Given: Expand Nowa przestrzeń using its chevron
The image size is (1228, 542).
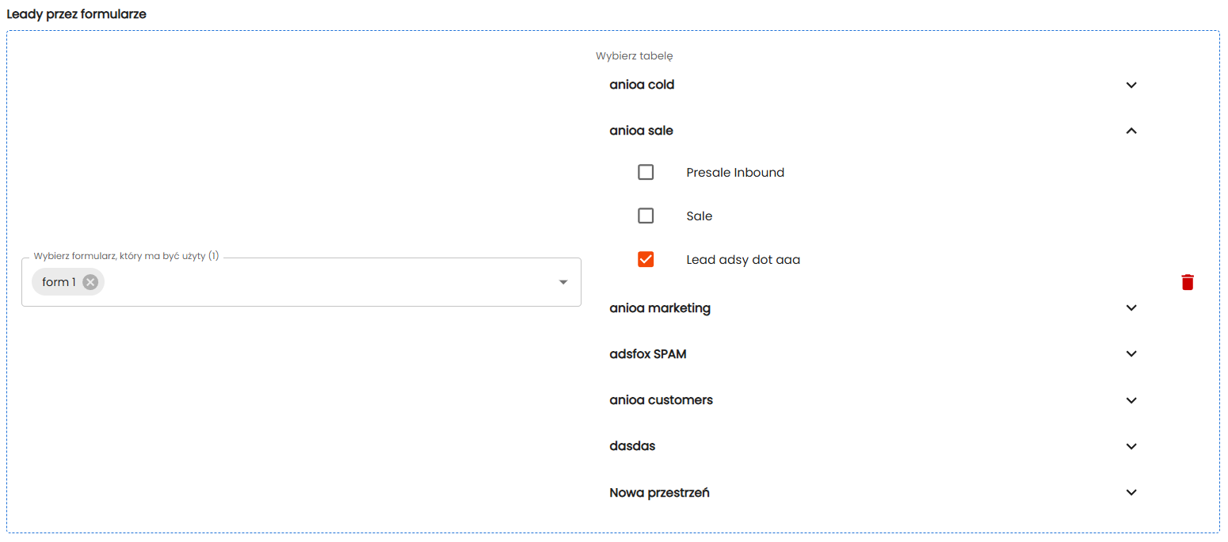Looking at the screenshot, I should [x=1131, y=493].
